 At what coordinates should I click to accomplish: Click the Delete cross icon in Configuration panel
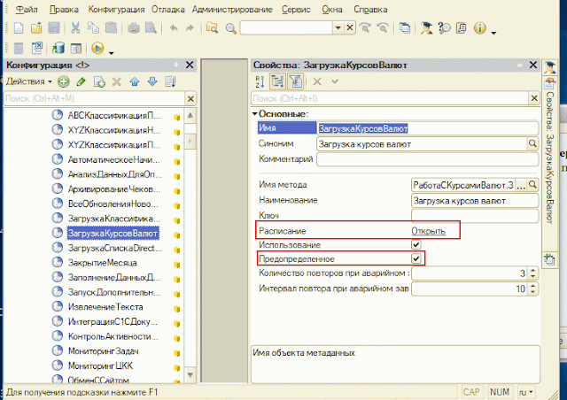tap(116, 81)
